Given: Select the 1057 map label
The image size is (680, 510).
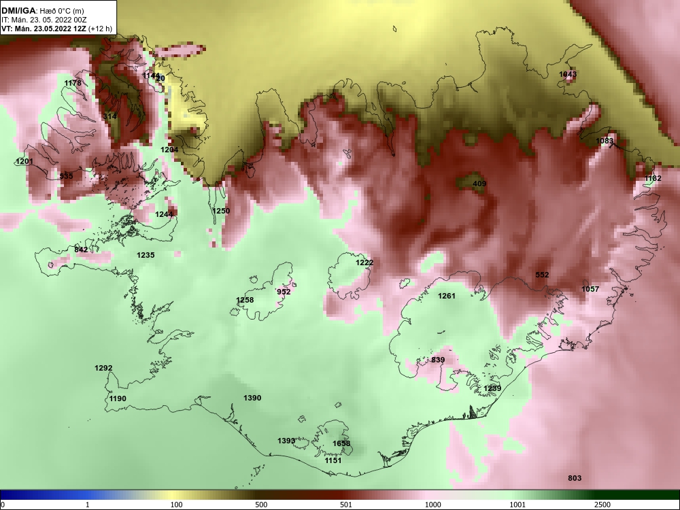Looking at the screenshot, I should pos(590,289).
